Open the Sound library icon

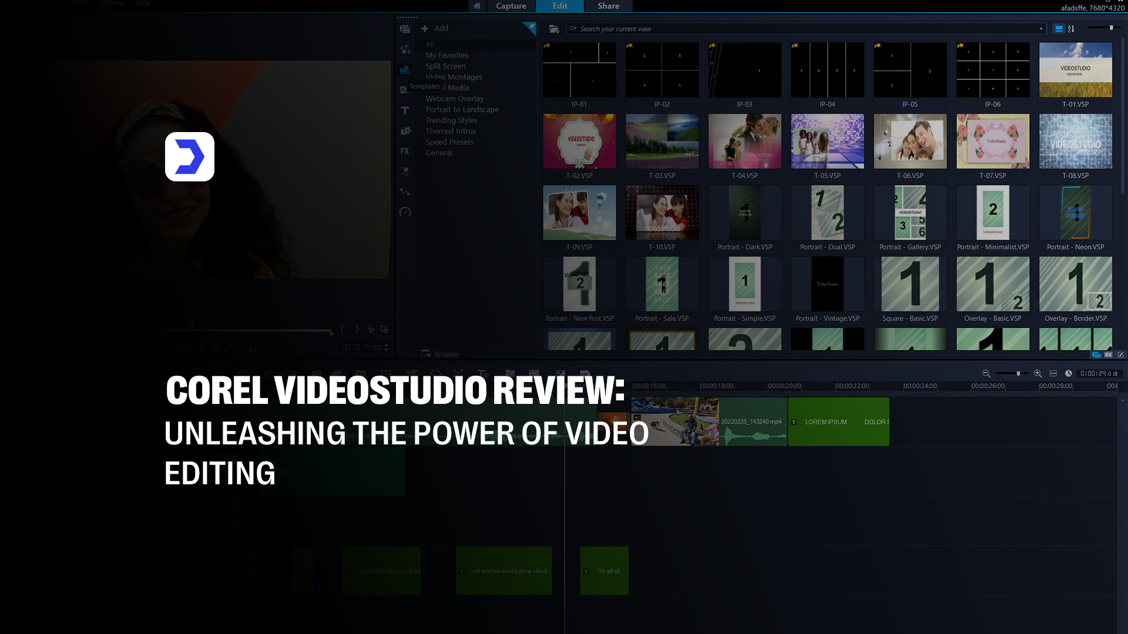point(405,49)
